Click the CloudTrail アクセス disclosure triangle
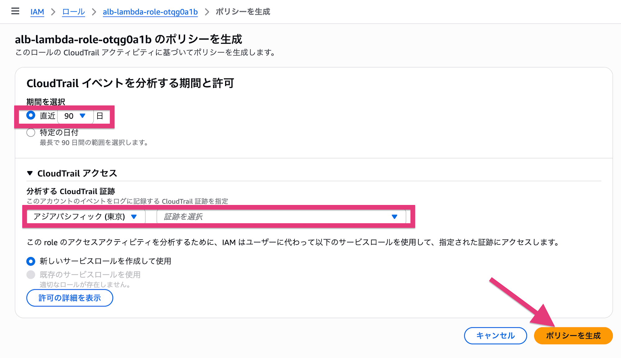 30,173
